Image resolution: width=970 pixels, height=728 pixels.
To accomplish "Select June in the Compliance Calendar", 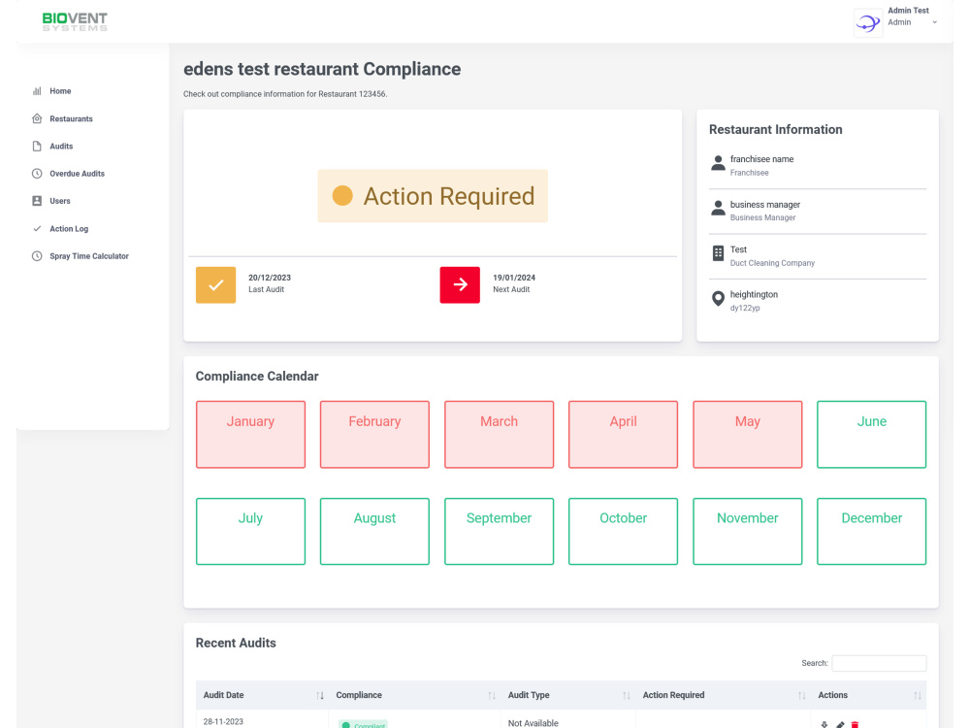I will point(872,435).
